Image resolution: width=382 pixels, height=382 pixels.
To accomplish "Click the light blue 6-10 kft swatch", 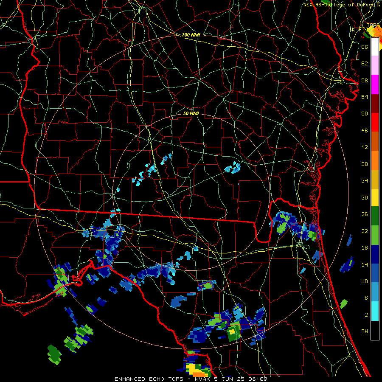I will 375,292.
